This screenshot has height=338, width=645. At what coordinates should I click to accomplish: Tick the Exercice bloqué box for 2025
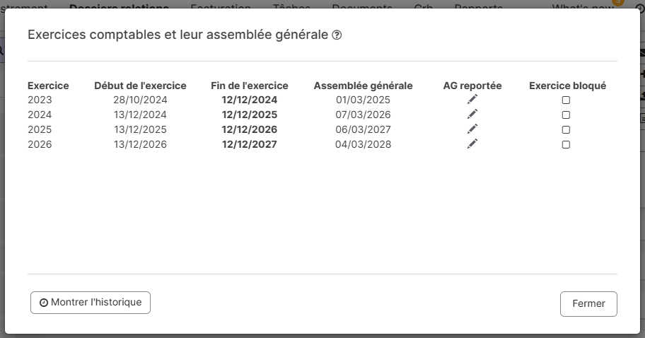click(566, 130)
